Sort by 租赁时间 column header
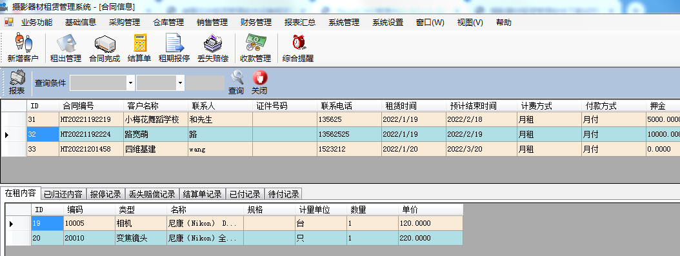The height and width of the screenshot is (256, 680). (414, 106)
